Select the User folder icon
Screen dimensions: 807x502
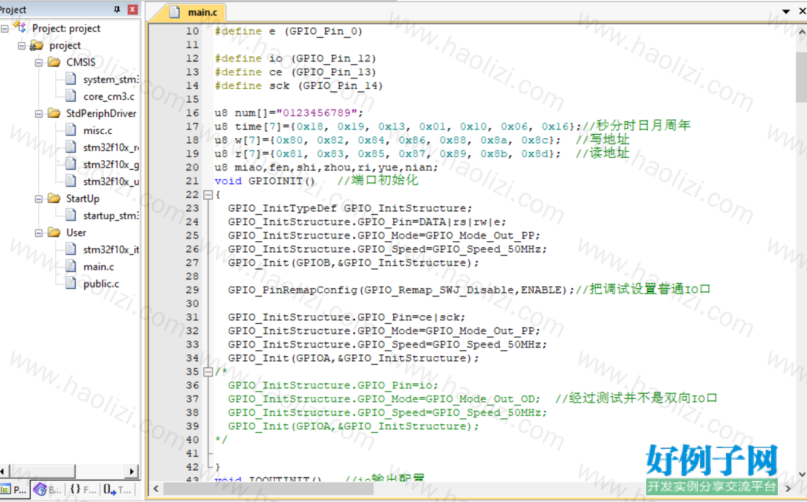click(x=54, y=233)
